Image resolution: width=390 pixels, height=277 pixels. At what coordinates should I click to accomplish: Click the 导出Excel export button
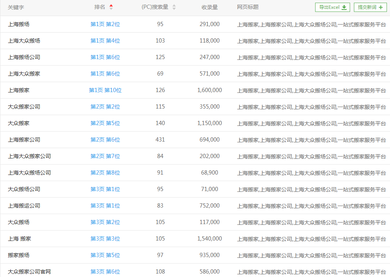(x=332, y=7)
